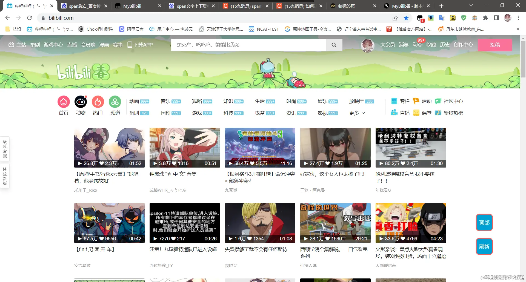This screenshot has height=282, width=526.
Task: Click the 专栏 column icon
Action: point(394,101)
